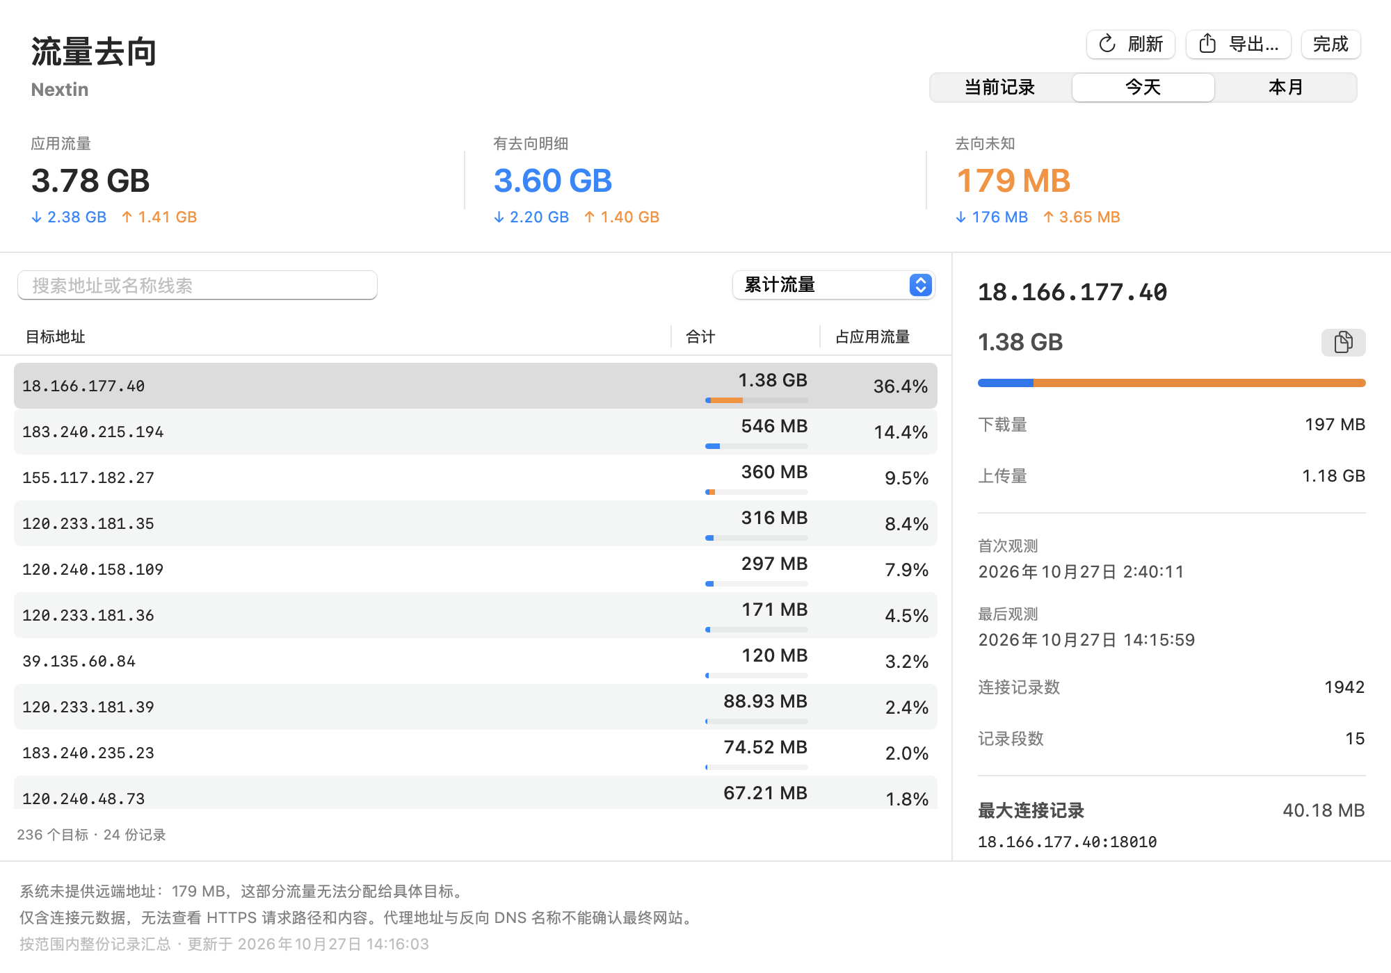Open the export options
Viewport: 1391px width, 973px height.
(1238, 44)
